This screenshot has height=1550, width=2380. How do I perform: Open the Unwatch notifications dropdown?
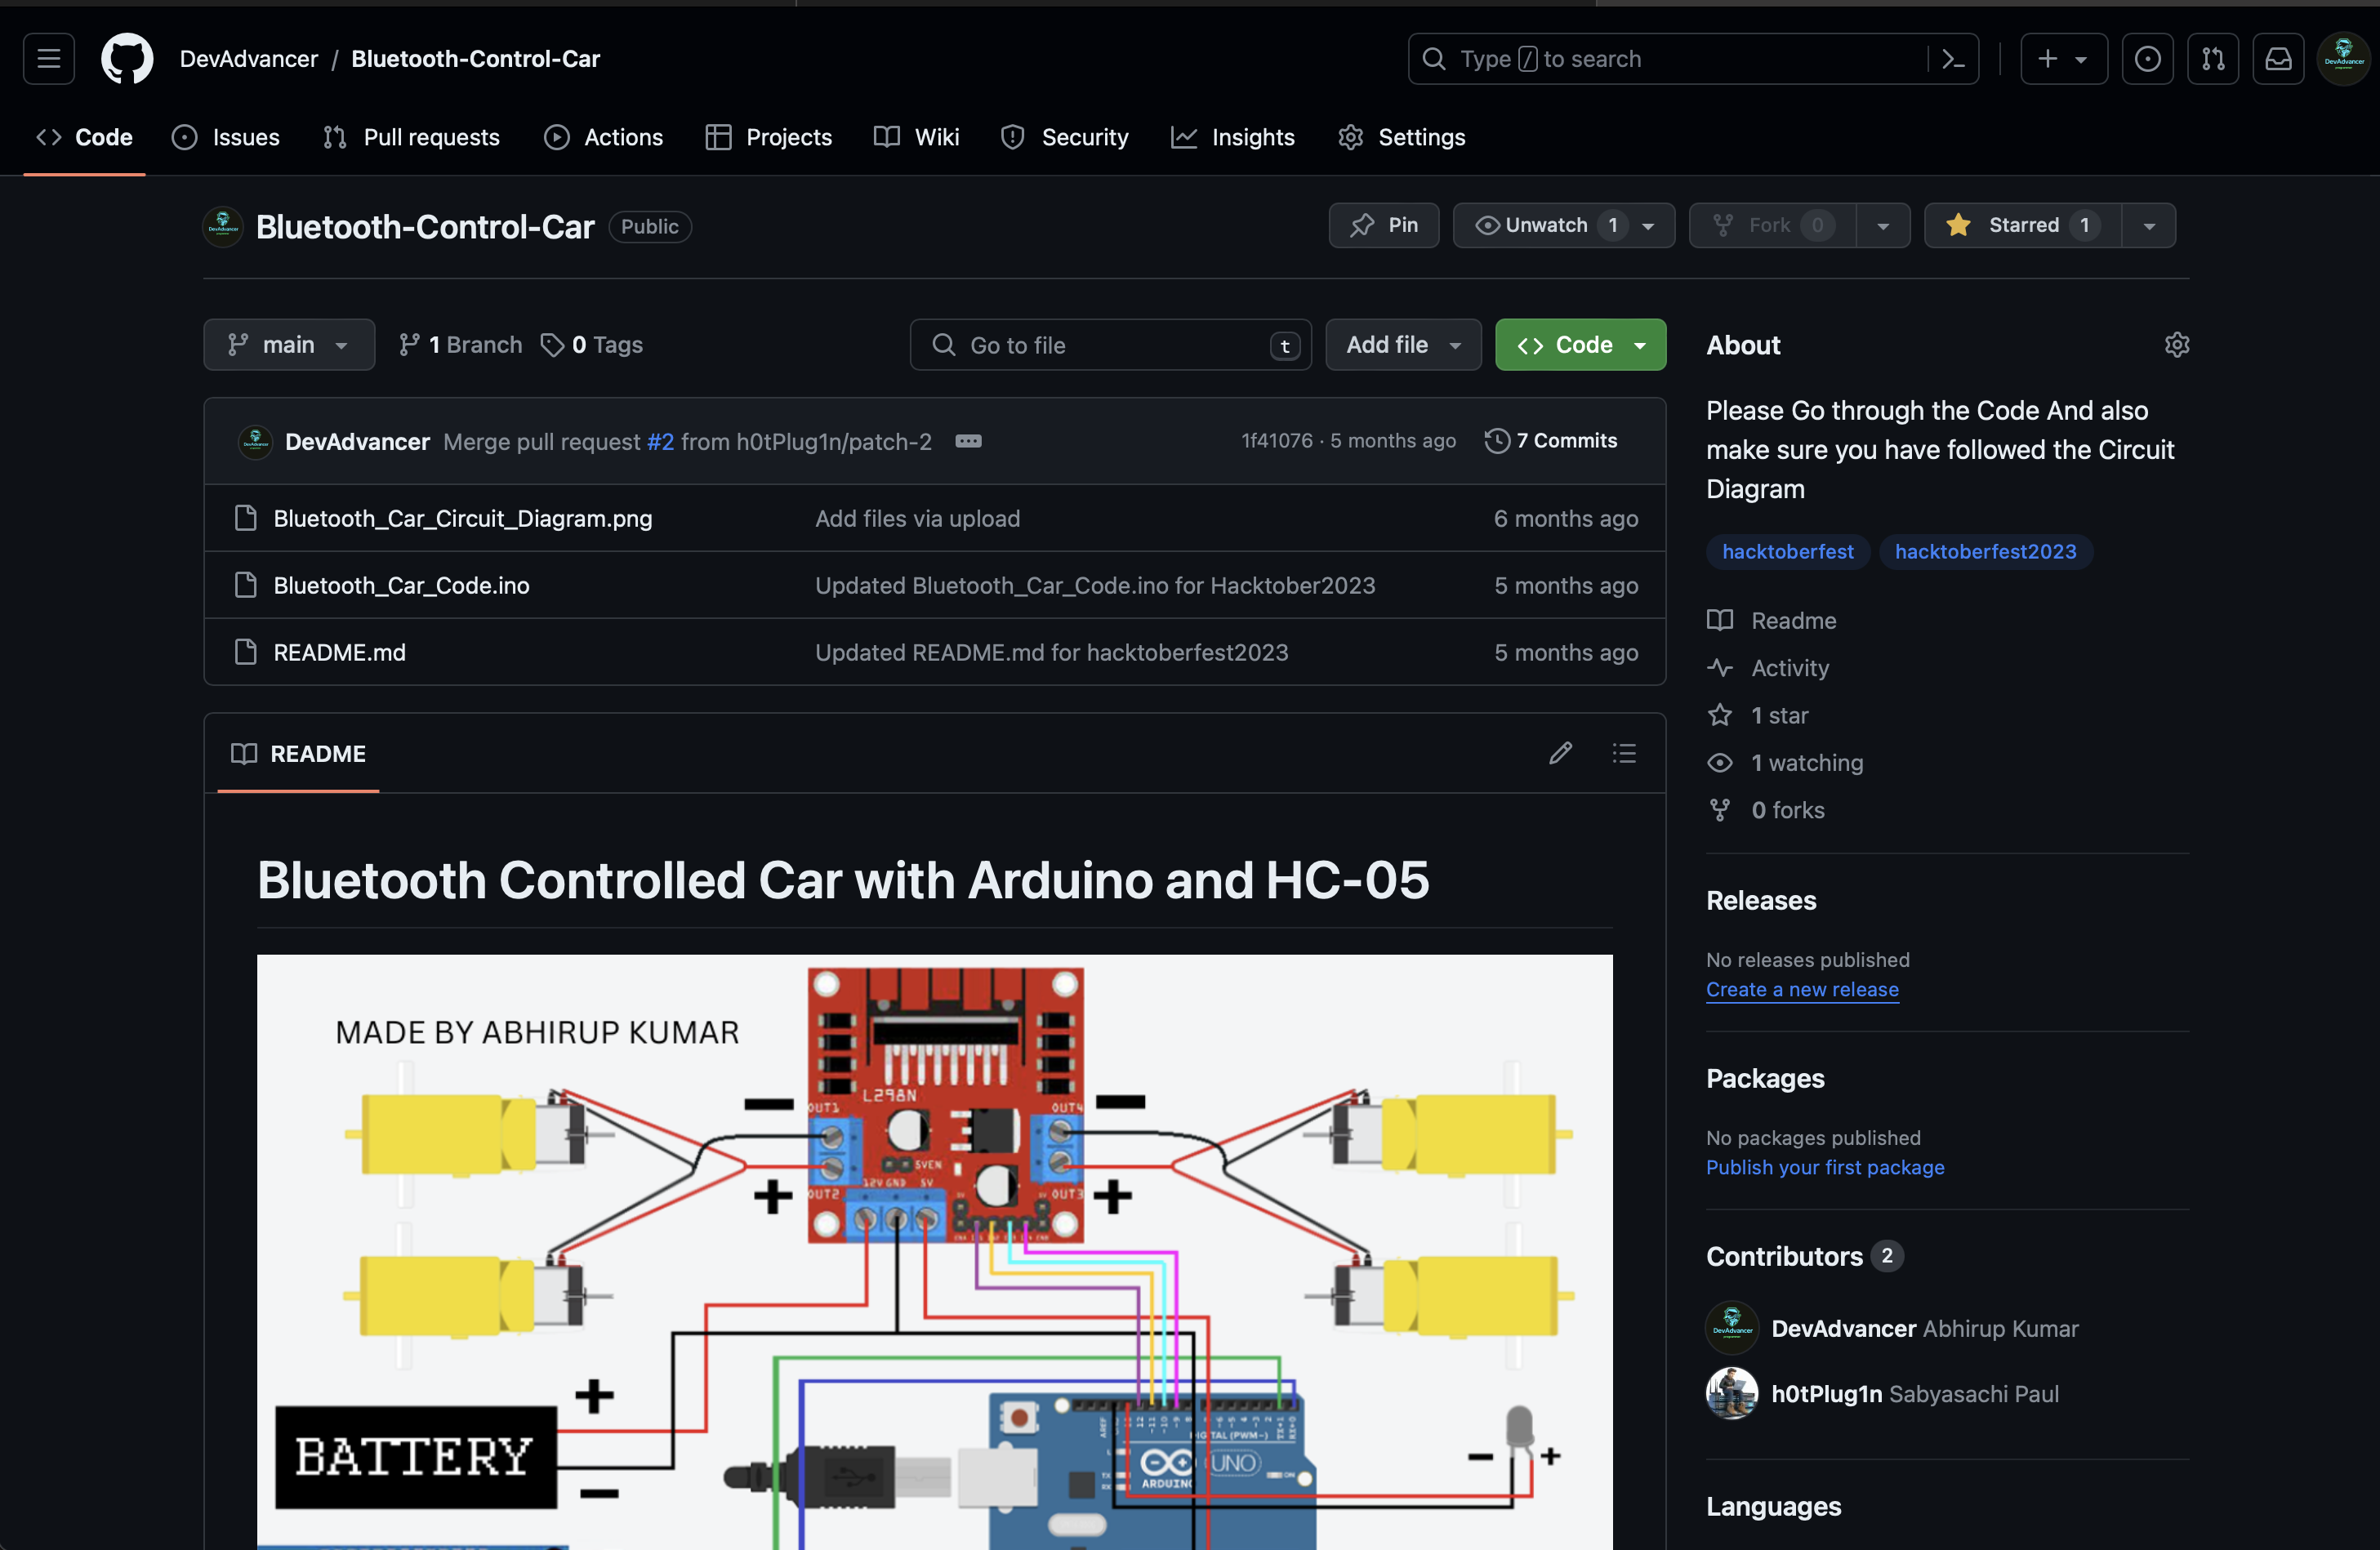point(1563,225)
